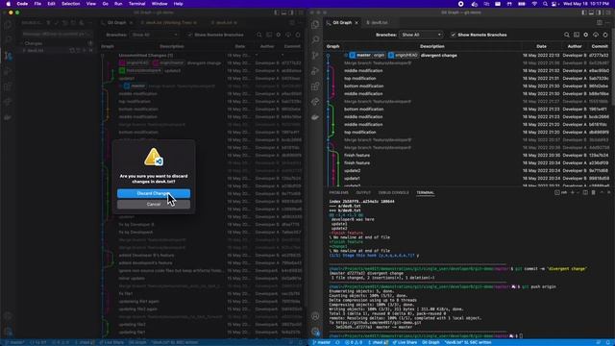
Task: Click Git Graph in right status bar
Action: pyautogui.click(x=430, y=342)
